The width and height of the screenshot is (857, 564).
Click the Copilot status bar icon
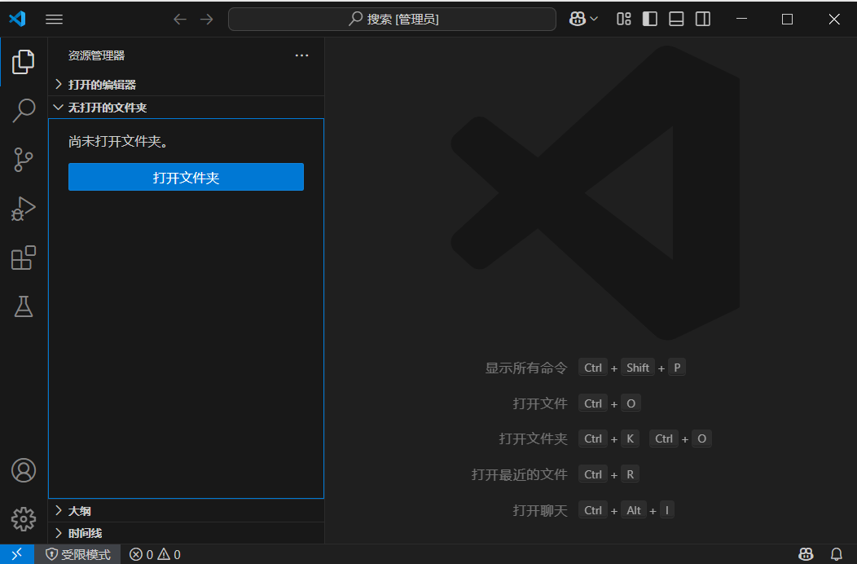pyautogui.click(x=806, y=554)
